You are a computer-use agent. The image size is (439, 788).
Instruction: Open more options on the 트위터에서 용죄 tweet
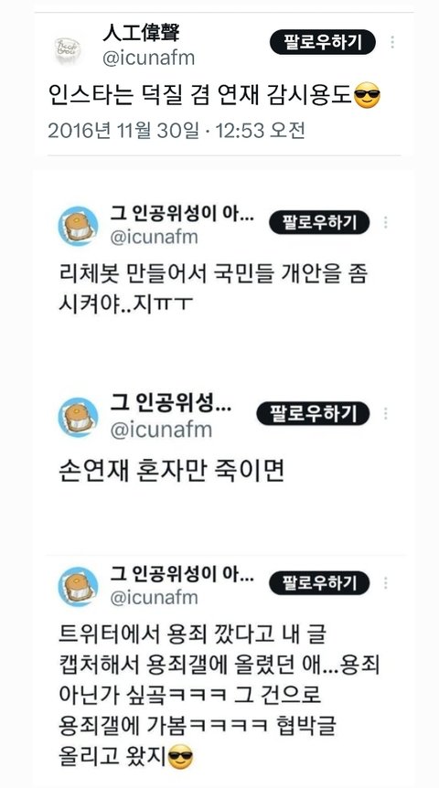[386, 583]
